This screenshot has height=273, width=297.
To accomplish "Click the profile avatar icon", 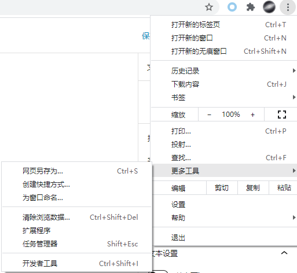I will click(269, 8).
